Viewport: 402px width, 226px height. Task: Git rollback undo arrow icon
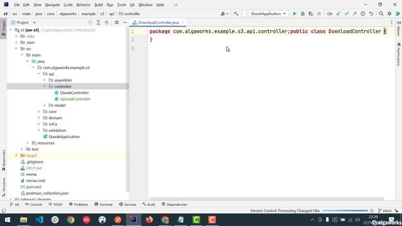(x=371, y=14)
